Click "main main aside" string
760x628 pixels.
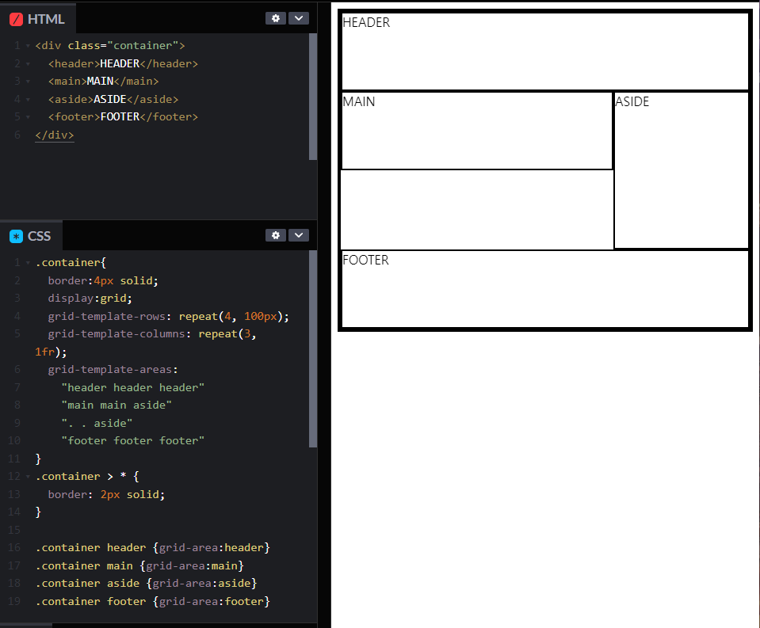116,405
